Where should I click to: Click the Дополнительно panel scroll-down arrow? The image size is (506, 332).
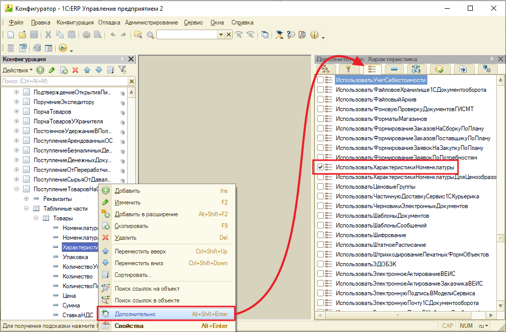point(500,305)
